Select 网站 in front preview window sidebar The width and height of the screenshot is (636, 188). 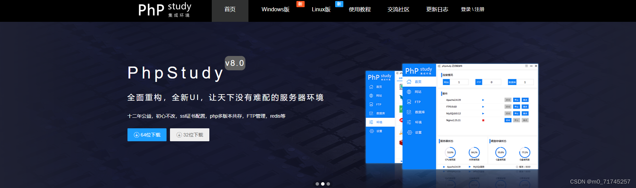419,92
